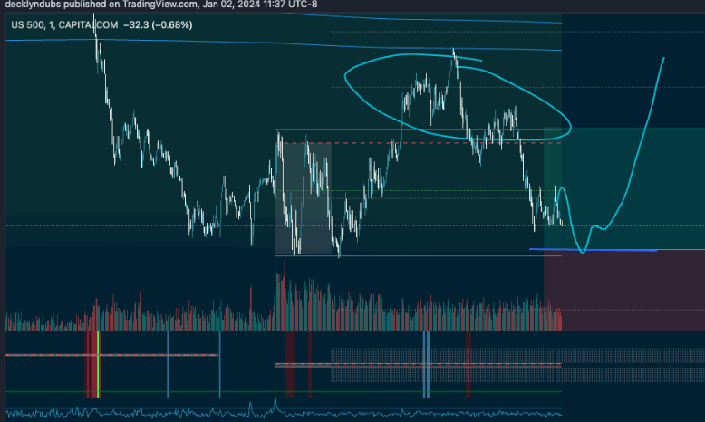
Task: Select the dark red stop-loss zone
Action: point(625,285)
